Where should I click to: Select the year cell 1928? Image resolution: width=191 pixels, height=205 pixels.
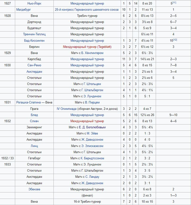pyautogui.click(x=7, y=16)
